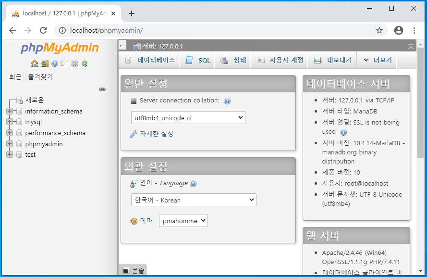427x277 pixels.
Task: Click the database icon beside test
Action: pos(19,154)
